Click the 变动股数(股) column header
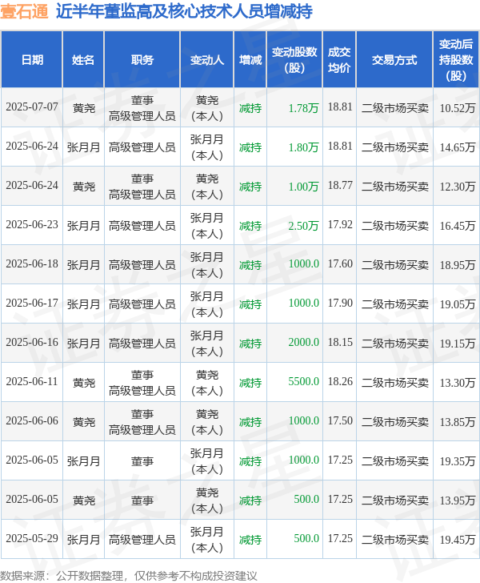This screenshot has width=480, height=583. coord(294,60)
